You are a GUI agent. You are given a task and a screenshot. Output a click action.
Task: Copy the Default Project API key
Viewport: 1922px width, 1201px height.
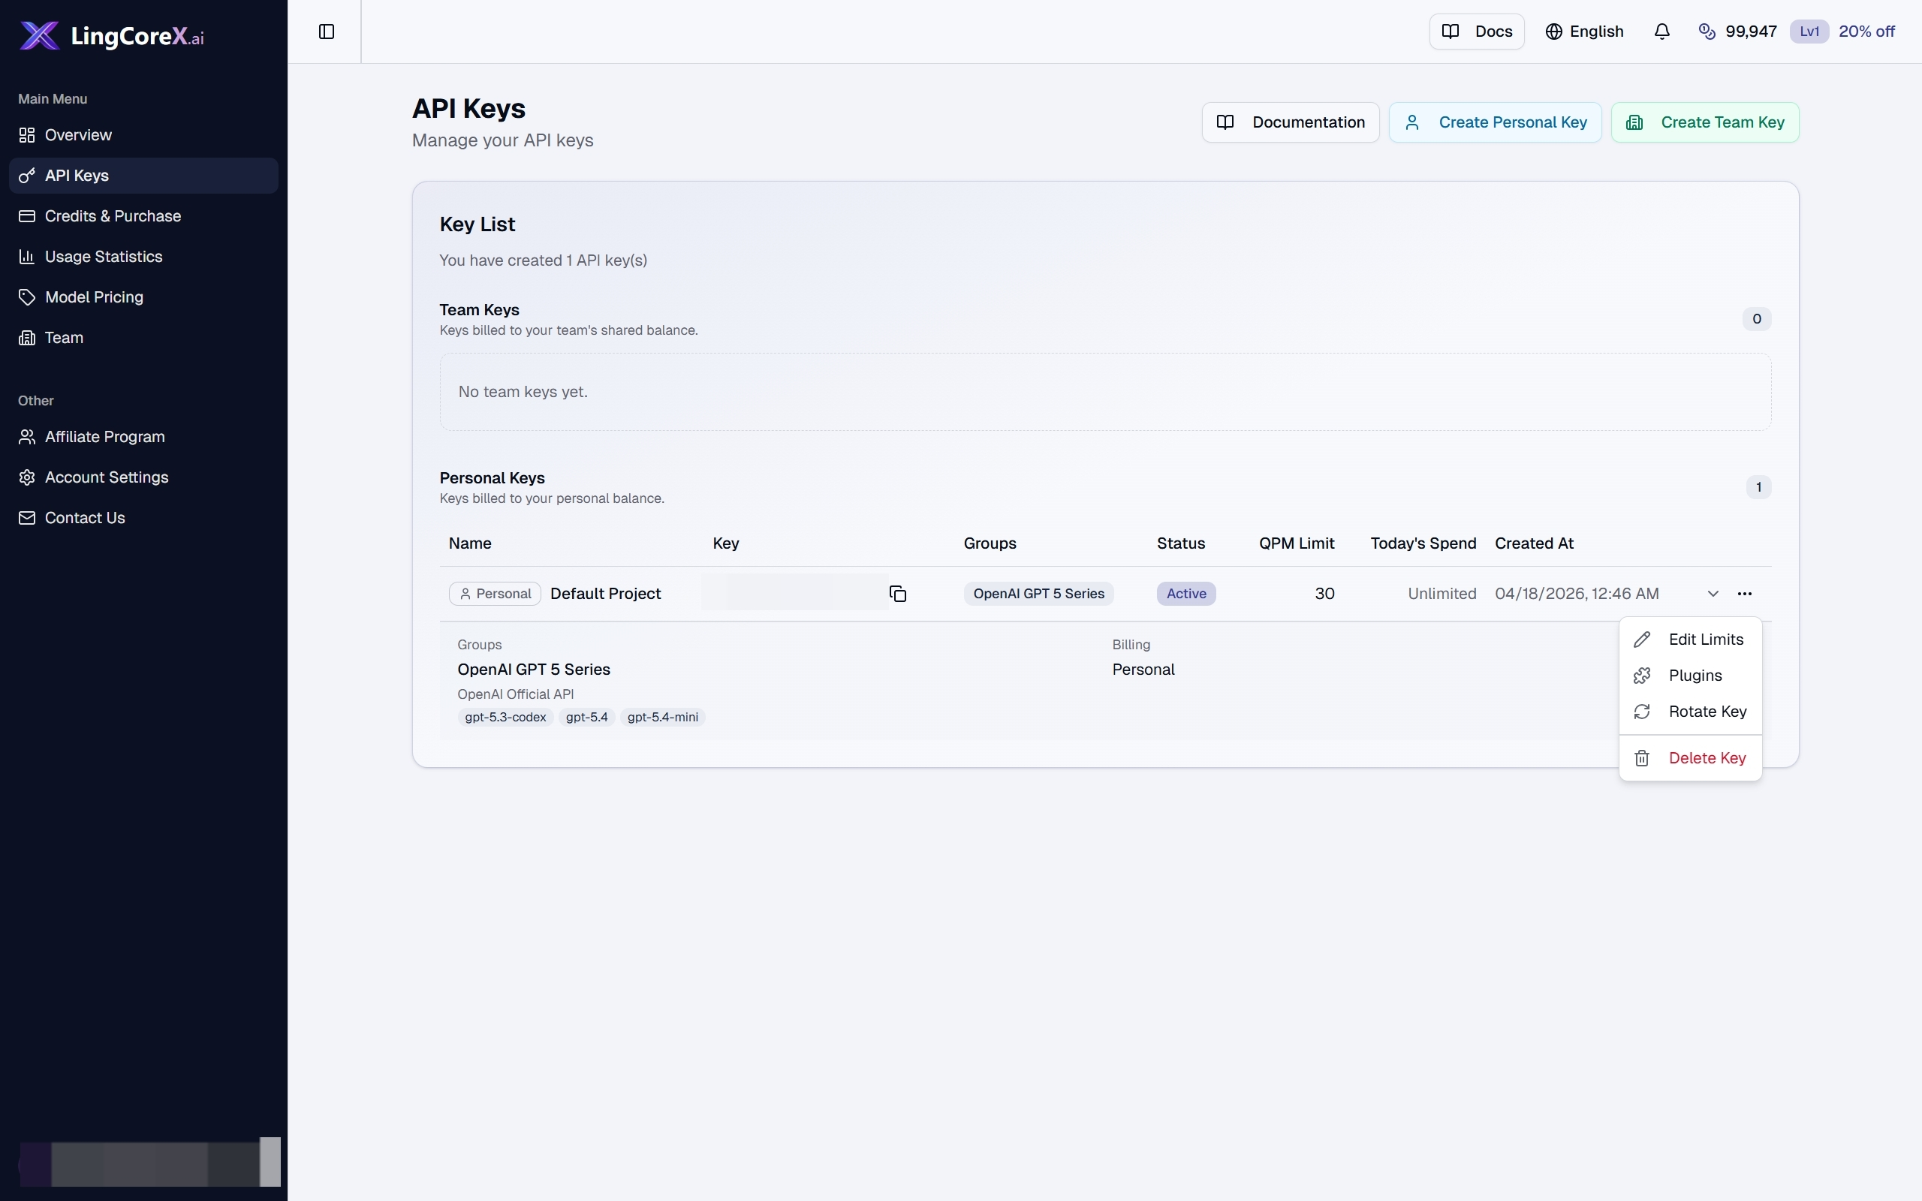(x=897, y=593)
